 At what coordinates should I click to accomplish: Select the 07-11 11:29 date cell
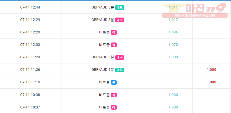[30, 57]
